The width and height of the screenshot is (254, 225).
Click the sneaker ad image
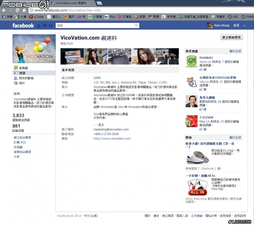pos(198,157)
